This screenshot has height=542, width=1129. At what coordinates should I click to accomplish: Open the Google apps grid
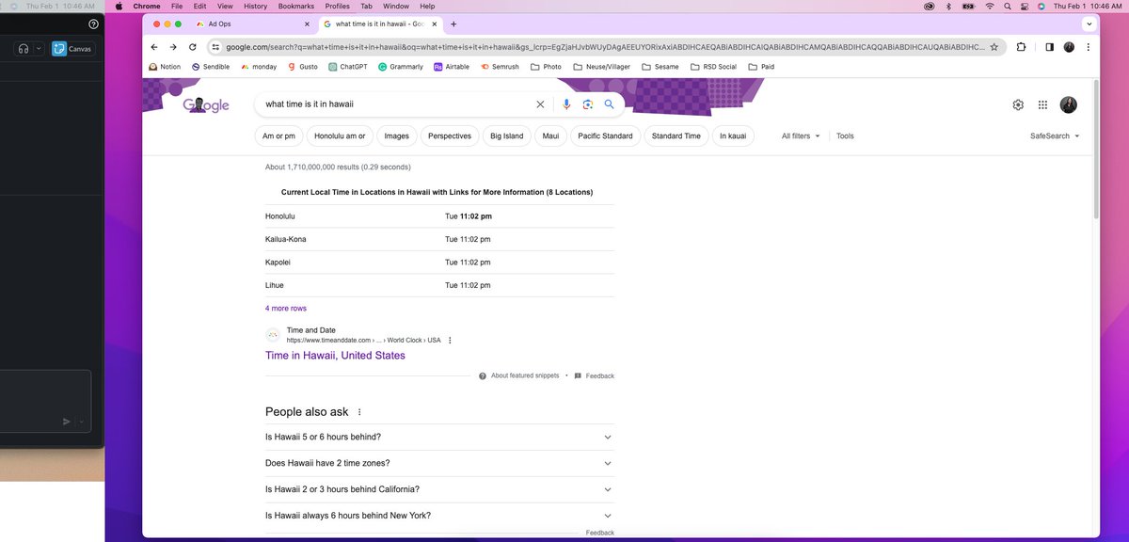1042,104
